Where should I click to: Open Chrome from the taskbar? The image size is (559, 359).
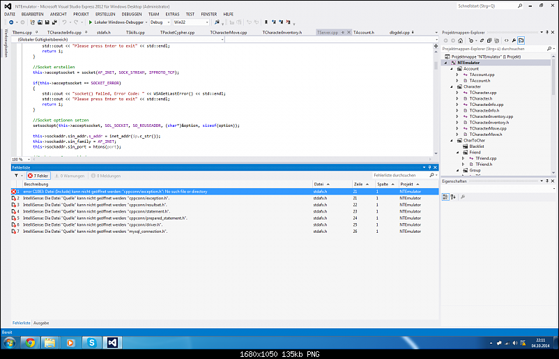(x=31, y=343)
